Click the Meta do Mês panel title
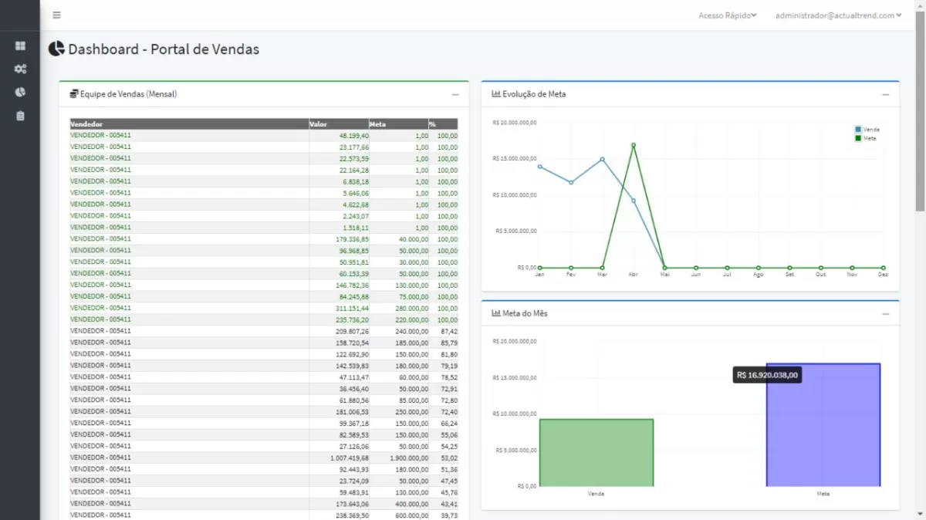 click(x=526, y=314)
